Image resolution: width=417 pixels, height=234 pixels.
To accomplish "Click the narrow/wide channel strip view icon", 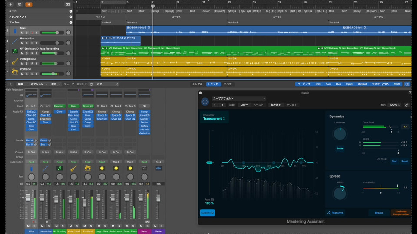I will pyautogui.click(x=407, y=84).
